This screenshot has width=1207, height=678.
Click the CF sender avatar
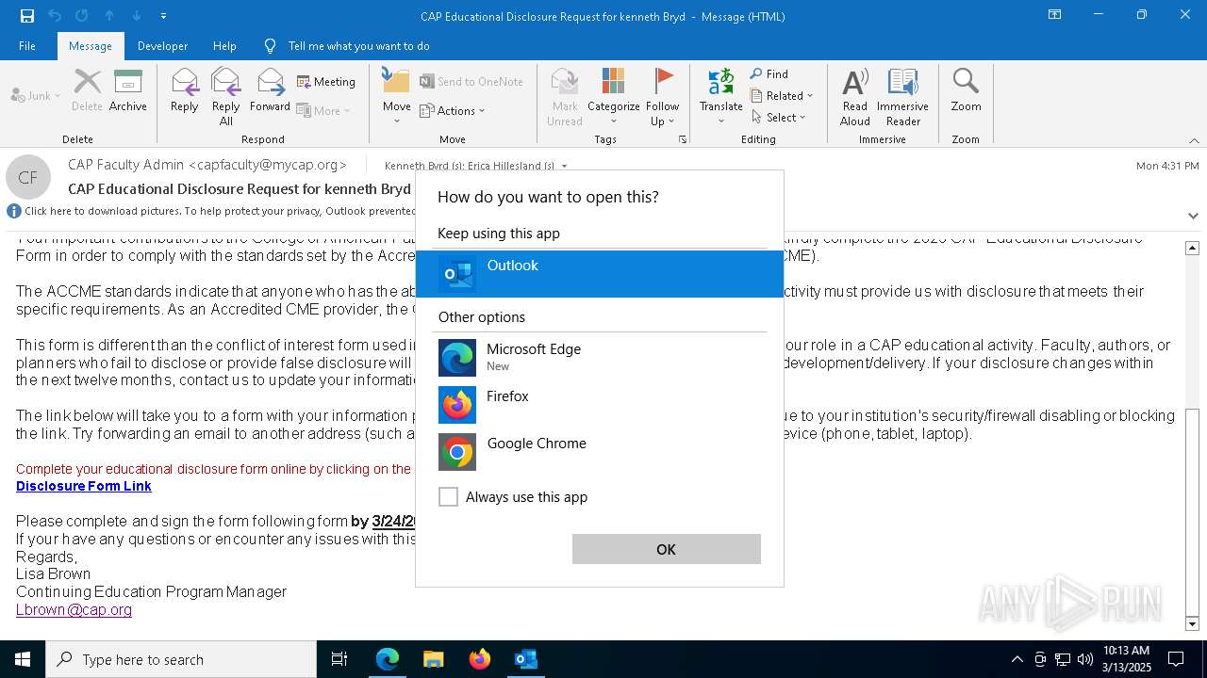click(x=28, y=177)
